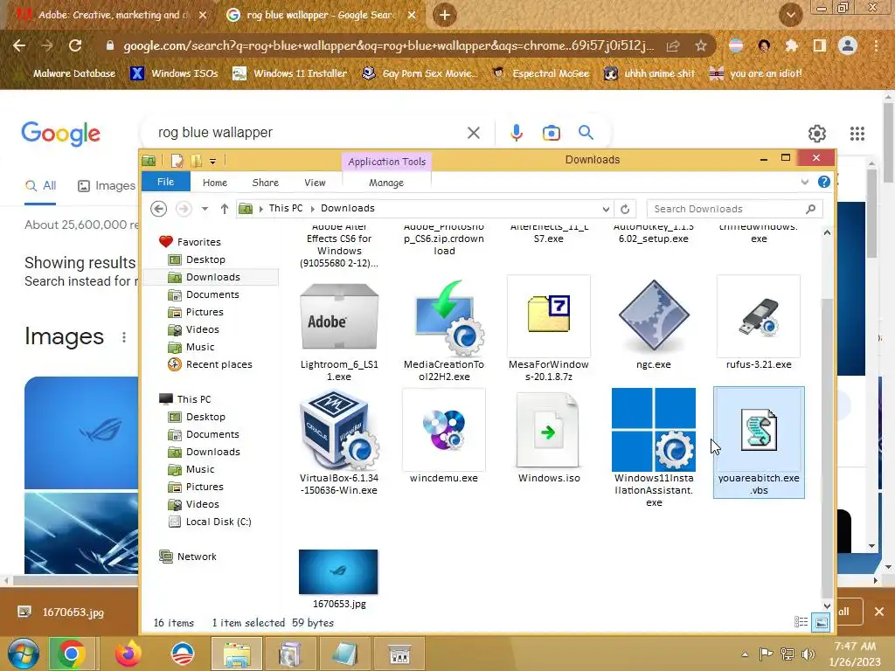Close Chrome downloads bar with X
This screenshot has height=671, width=895.
[x=879, y=612]
